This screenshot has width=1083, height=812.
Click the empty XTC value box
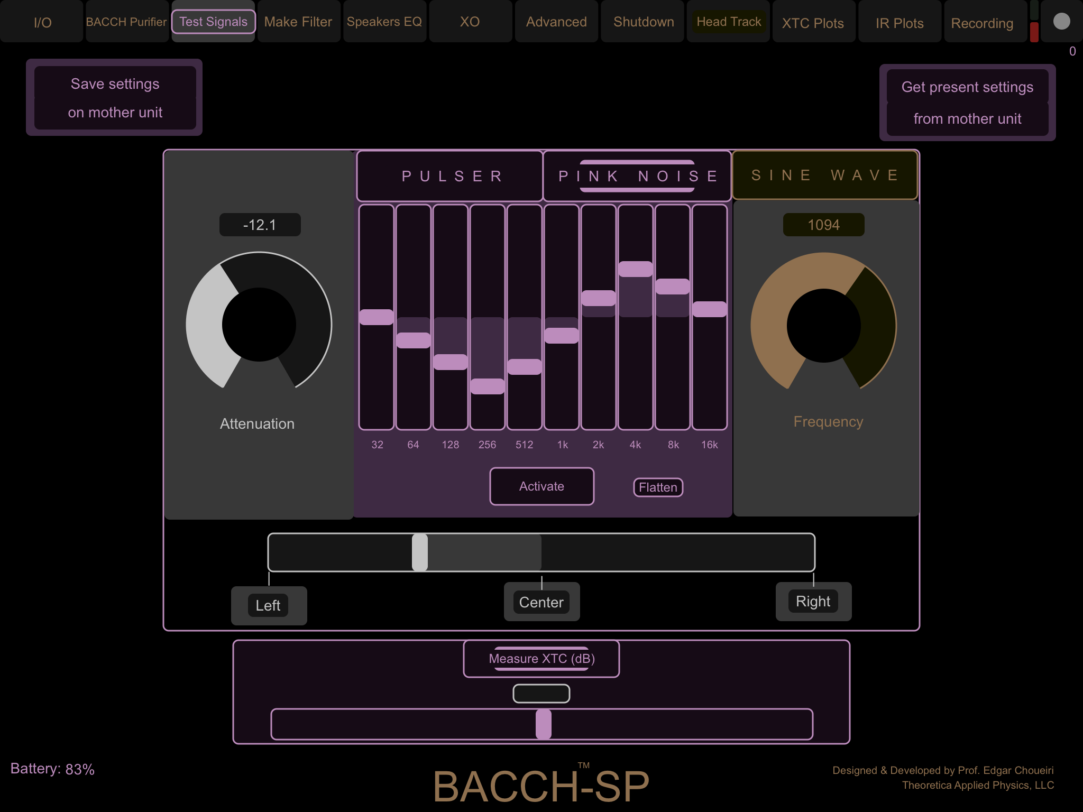[x=541, y=694]
